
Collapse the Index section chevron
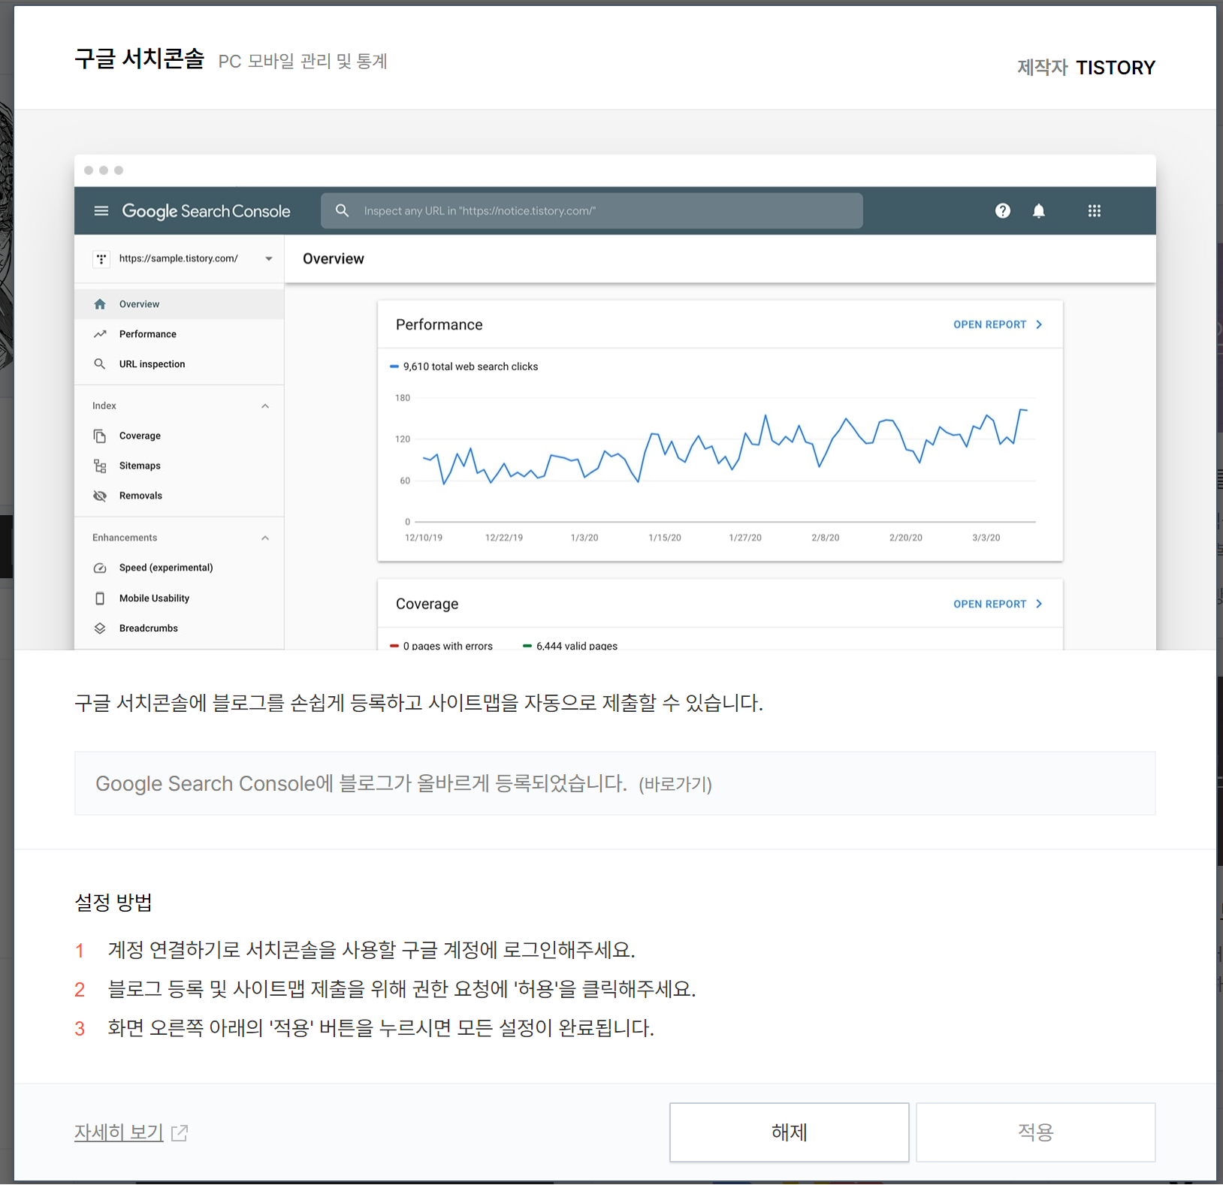click(x=265, y=406)
